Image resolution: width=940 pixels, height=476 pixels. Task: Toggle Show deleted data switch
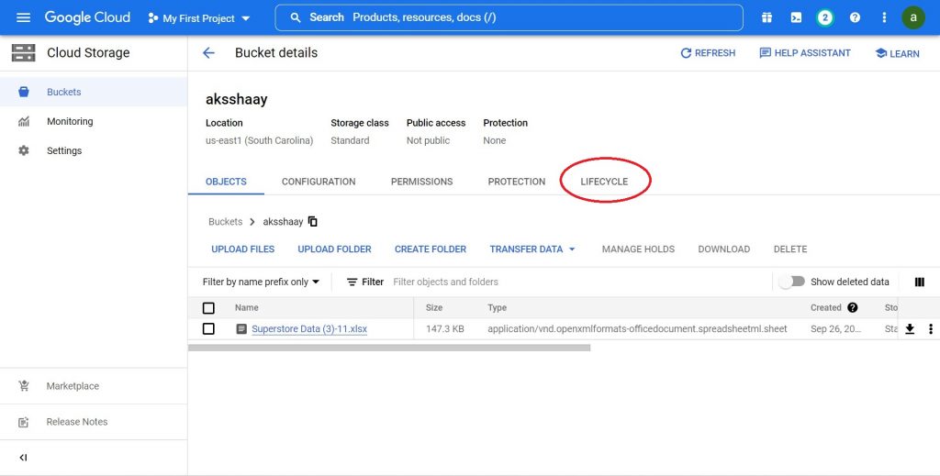tap(791, 282)
